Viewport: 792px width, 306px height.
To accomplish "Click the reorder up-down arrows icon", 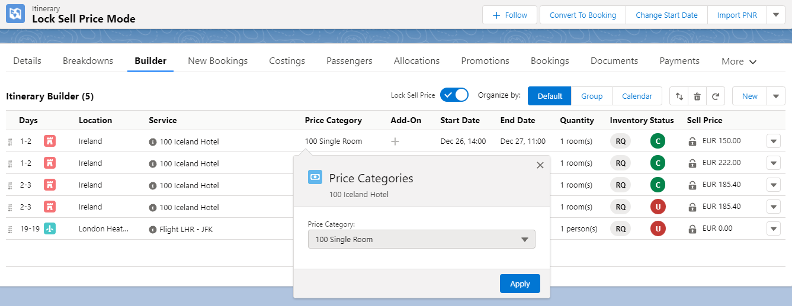I will click(679, 96).
